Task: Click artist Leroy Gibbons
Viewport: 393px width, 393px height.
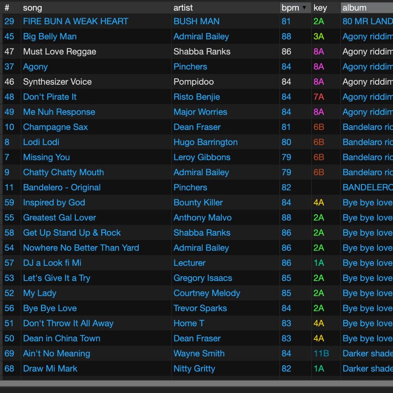Action: [202, 157]
